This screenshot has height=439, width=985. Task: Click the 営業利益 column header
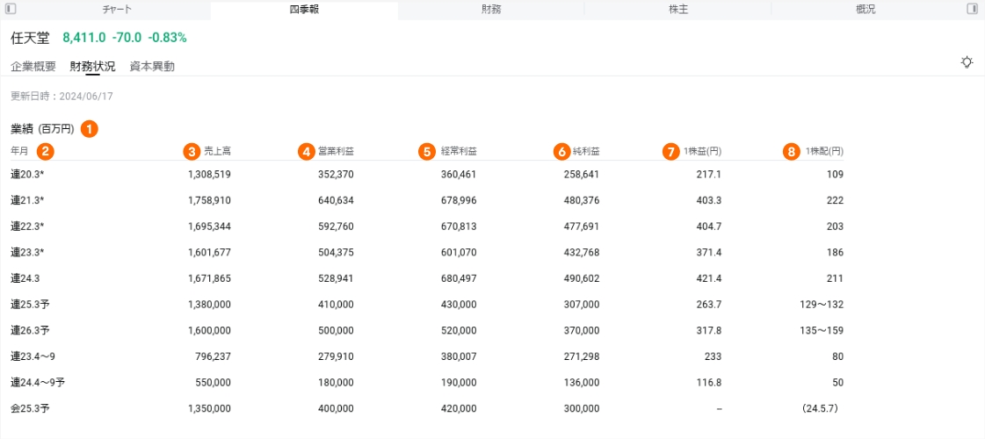pyautogui.click(x=336, y=151)
